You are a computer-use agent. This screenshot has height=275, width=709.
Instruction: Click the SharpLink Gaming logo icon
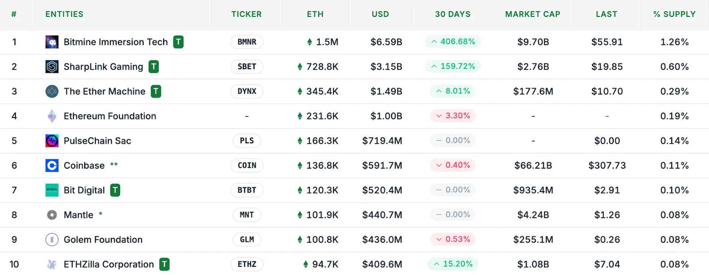51,67
